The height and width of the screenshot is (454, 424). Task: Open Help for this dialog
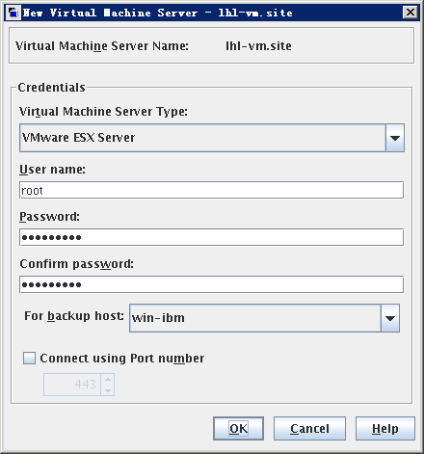pyautogui.click(x=385, y=429)
